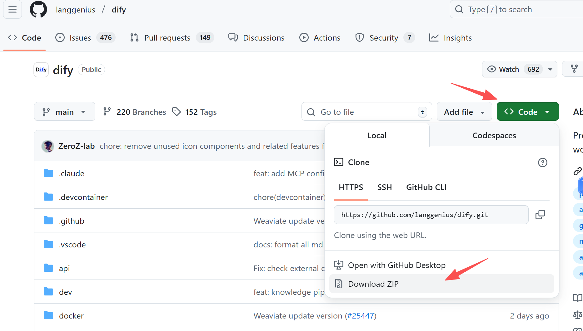This screenshot has height=331, width=583.
Task: Open 'Weaviate update version' commit for docker
Action: point(298,316)
